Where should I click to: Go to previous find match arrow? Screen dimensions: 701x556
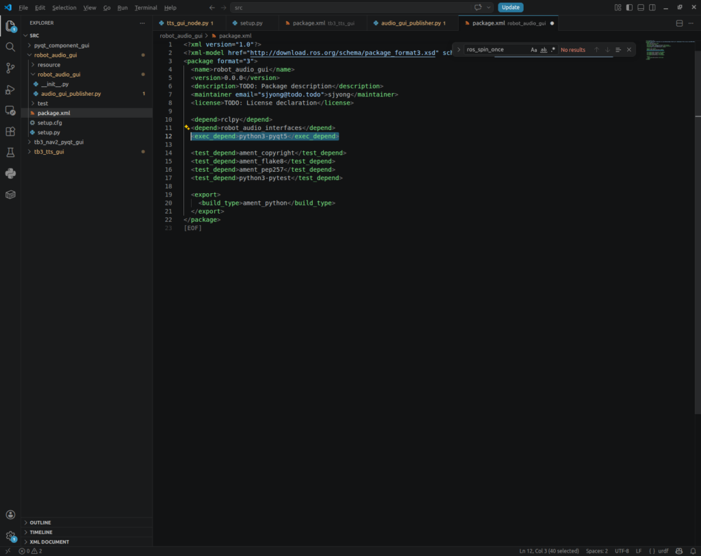596,50
